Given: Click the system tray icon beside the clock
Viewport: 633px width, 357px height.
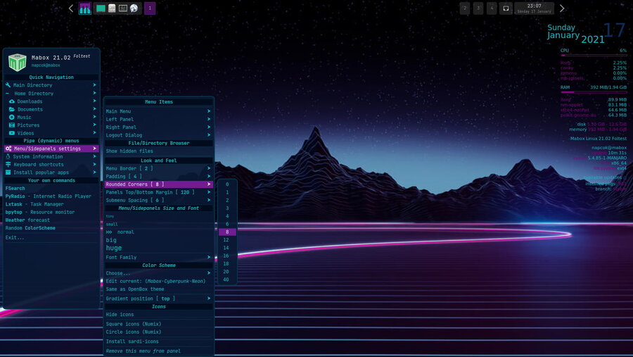Looking at the screenshot, I should coord(505,8).
